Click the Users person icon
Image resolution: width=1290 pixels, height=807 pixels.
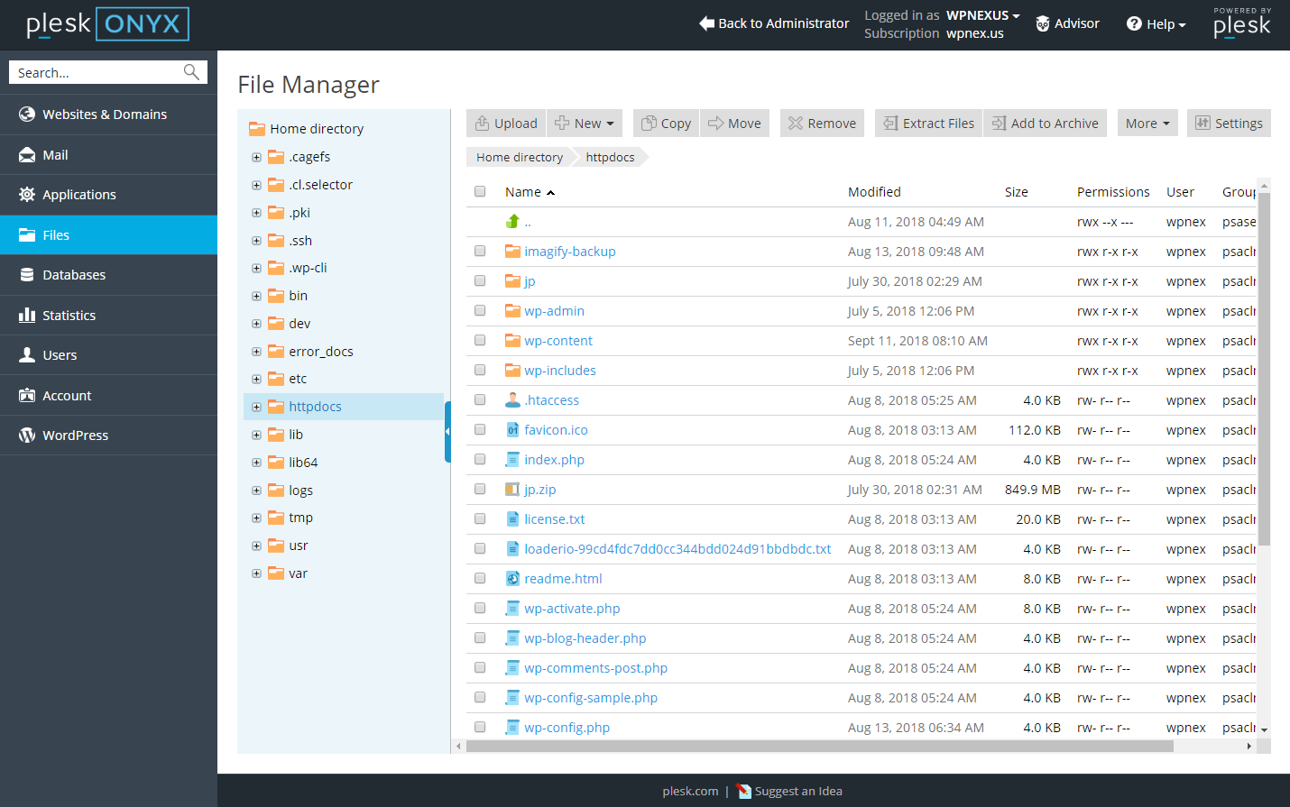click(27, 355)
